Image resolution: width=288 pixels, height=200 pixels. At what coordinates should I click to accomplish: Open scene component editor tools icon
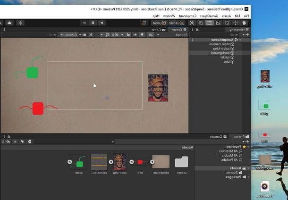(91, 35)
